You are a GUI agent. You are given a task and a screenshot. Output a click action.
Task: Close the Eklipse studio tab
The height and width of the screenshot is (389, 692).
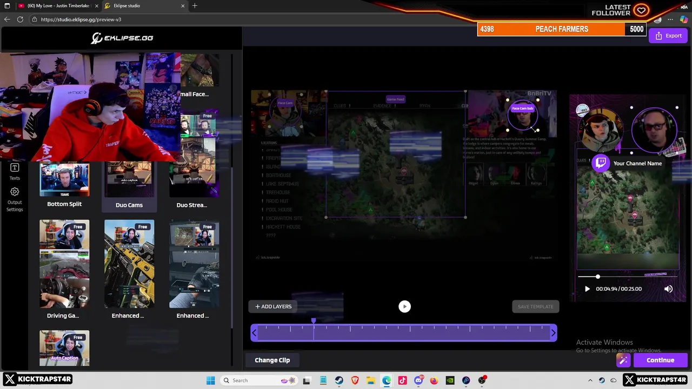[183, 6]
